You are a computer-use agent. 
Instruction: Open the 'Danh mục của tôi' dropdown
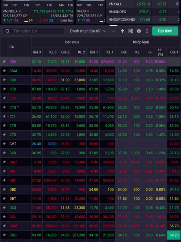pos(88,31)
